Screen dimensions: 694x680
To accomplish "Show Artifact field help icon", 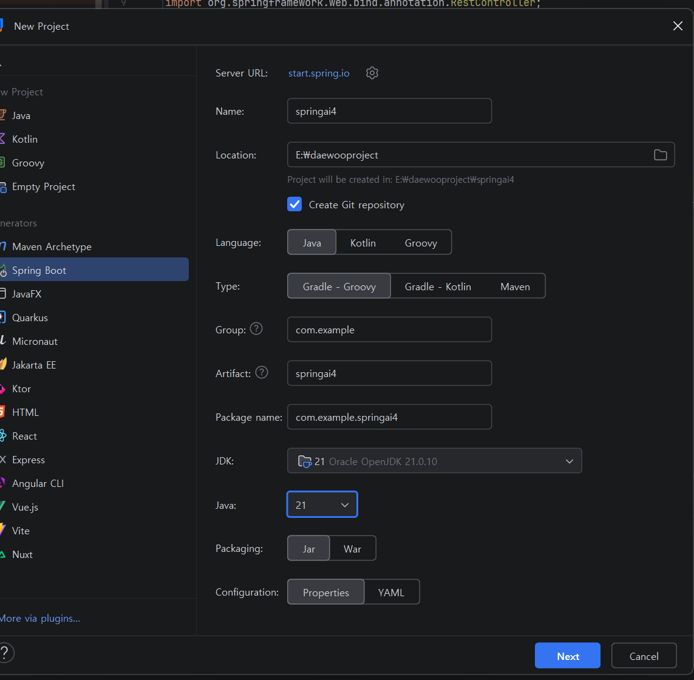I will tap(262, 373).
